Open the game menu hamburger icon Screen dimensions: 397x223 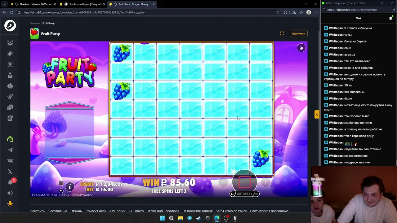coord(61,183)
